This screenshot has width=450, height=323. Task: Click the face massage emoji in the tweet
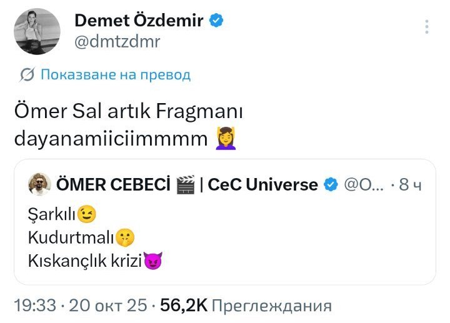click(226, 138)
